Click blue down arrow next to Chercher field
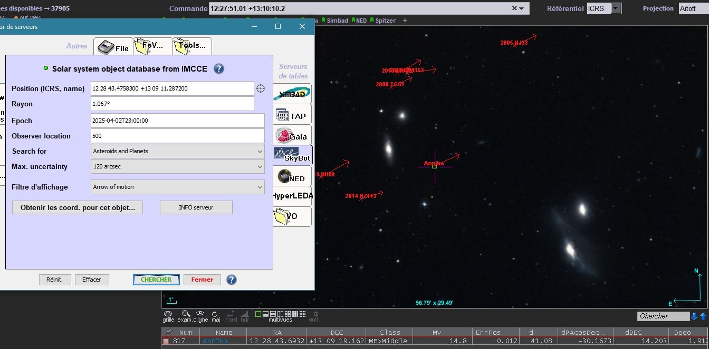 (x=694, y=316)
